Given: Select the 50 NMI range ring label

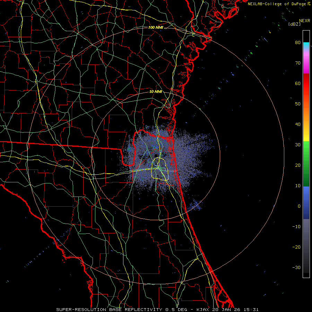Looking at the screenshot, I should (156, 92).
